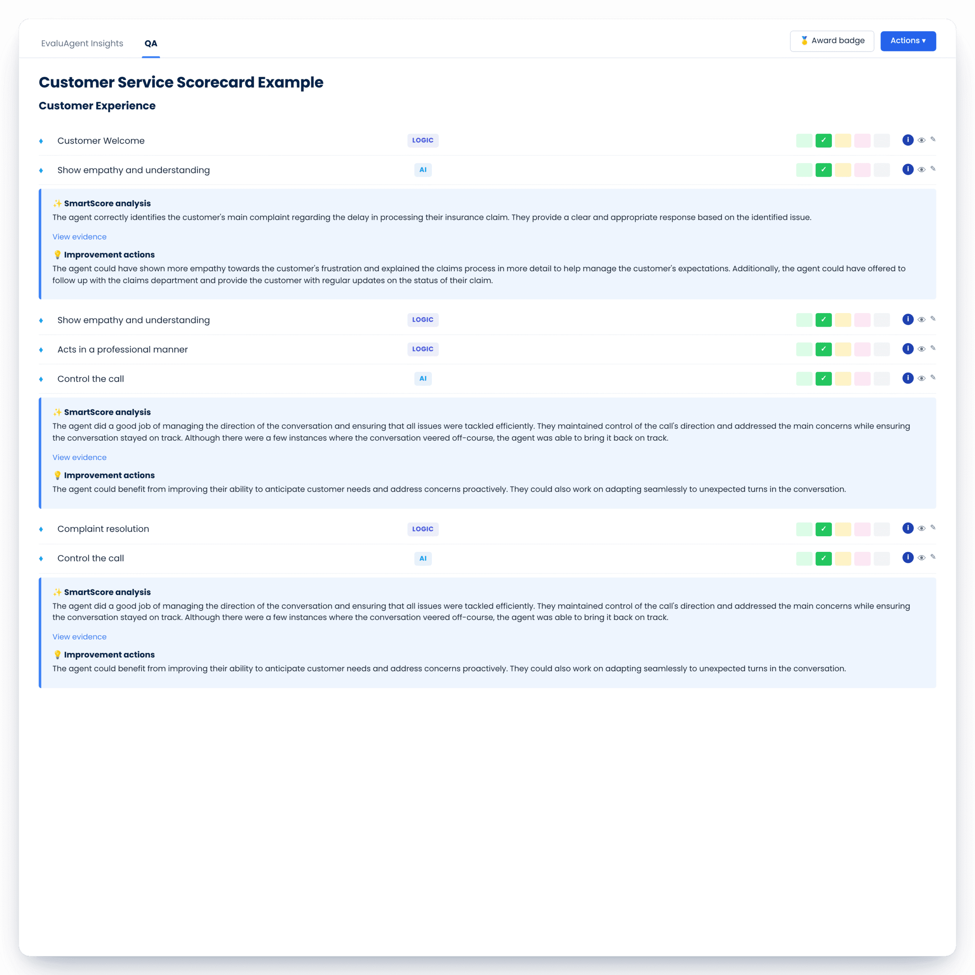Open info for Acts in a professional manner

tap(907, 348)
